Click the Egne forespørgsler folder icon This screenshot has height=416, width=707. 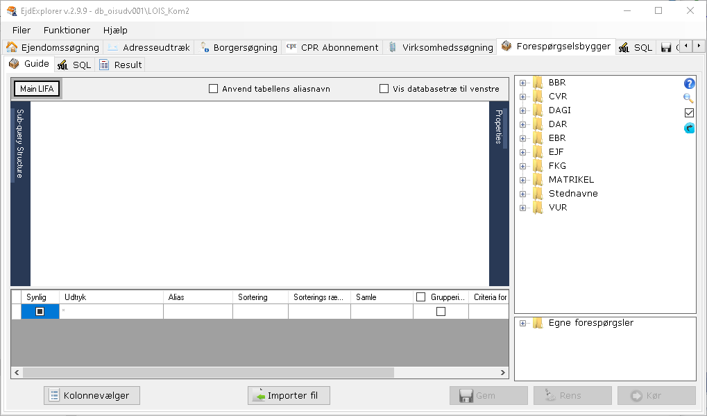coord(538,323)
